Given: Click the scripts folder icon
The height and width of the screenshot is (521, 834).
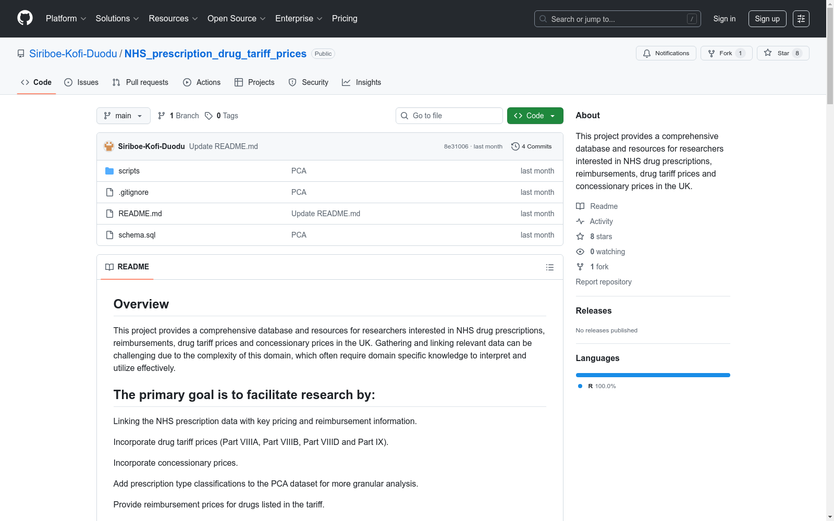Looking at the screenshot, I should tap(109, 171).
